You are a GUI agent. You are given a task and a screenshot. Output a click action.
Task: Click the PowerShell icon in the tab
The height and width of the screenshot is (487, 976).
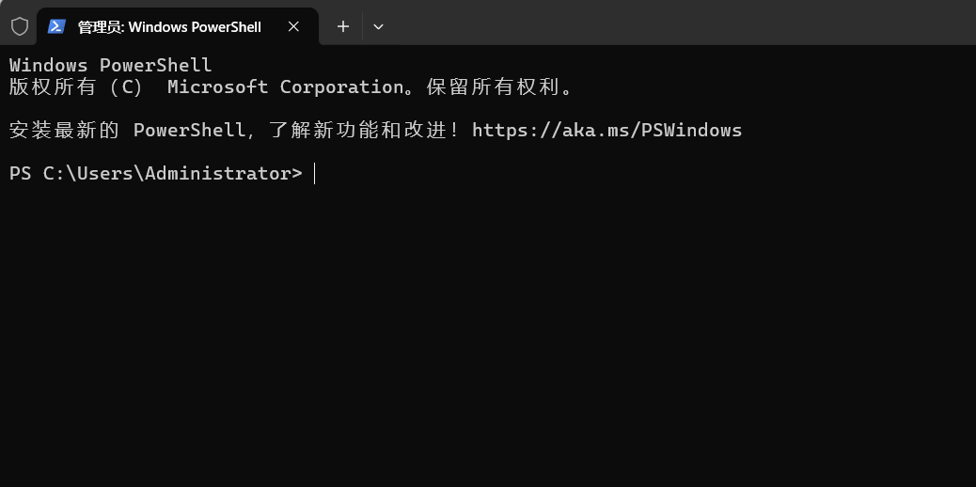56,26
